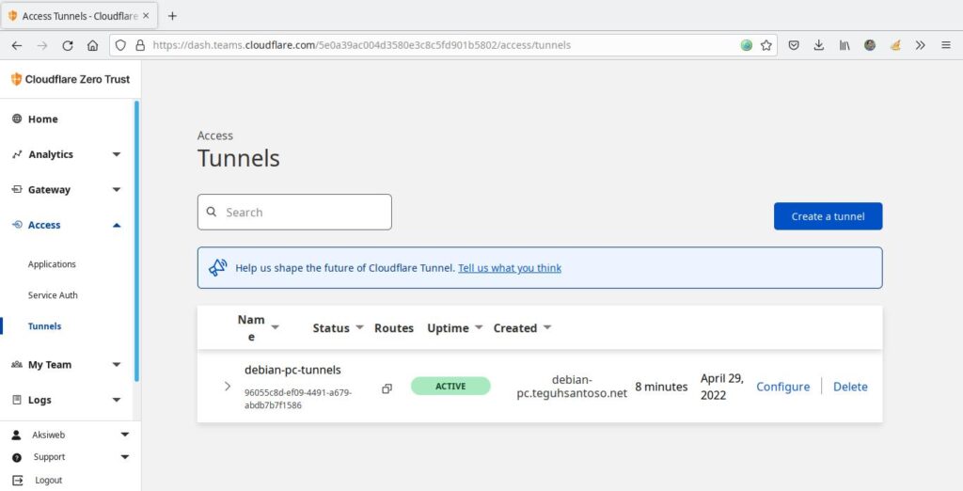Click the debian-pc-tunnels name text
This screenshot has width=963, height=491.
(292, 370)
